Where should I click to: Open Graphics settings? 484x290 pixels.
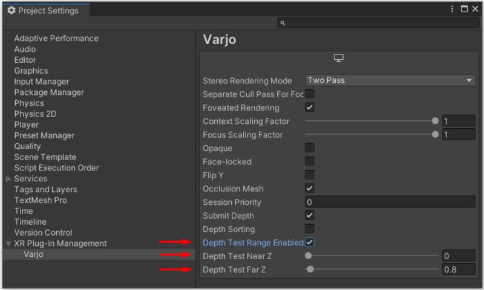(x=31, y=71)
